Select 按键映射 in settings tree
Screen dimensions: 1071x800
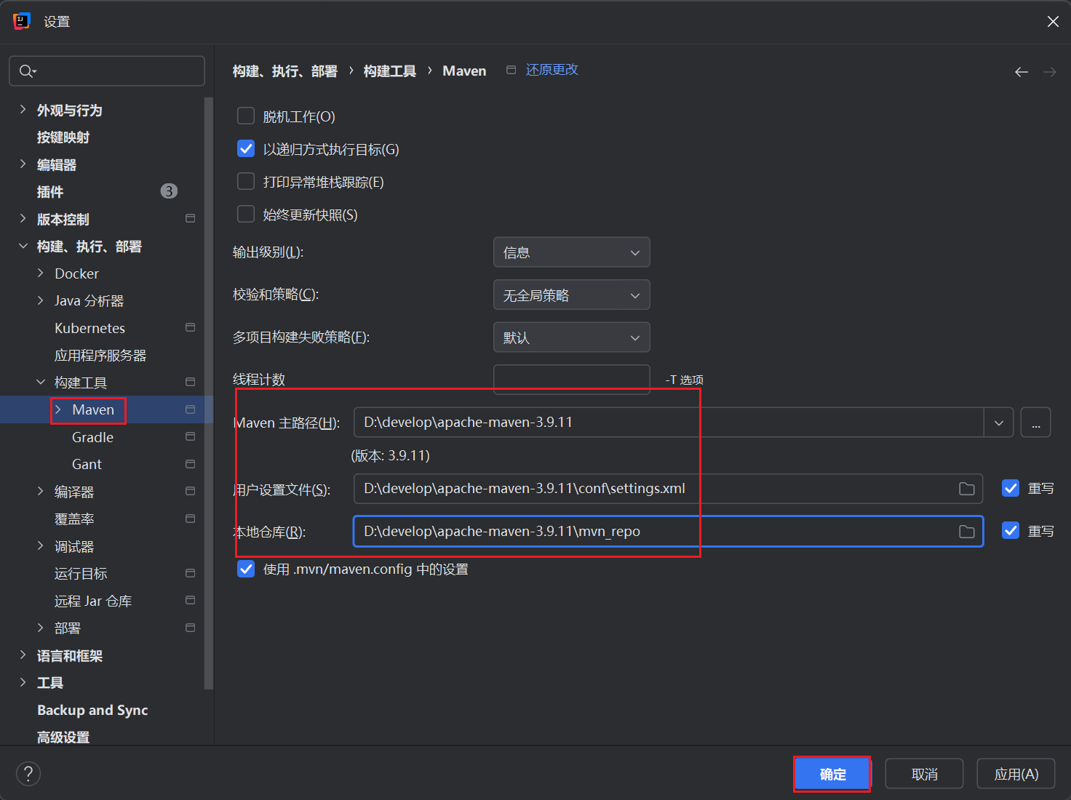(63, 137)
